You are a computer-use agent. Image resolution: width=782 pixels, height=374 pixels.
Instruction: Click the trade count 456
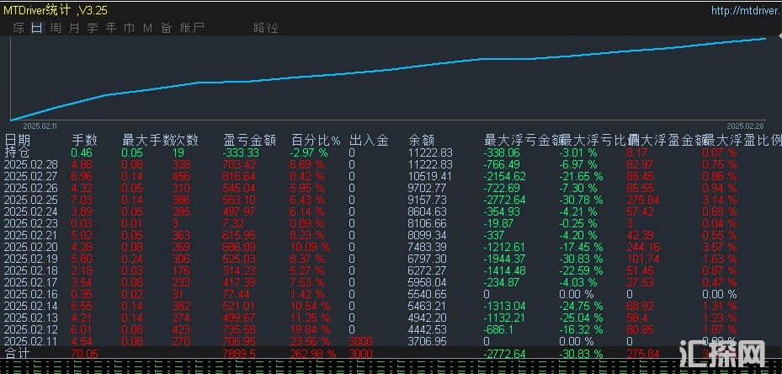180,176
